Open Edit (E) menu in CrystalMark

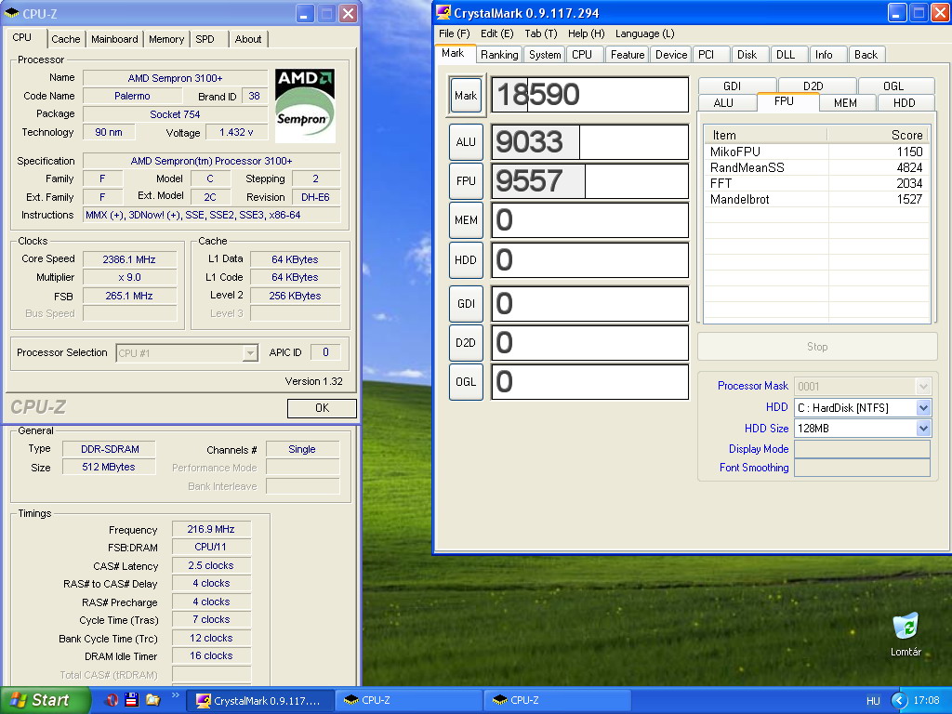[x=496, y=33]
